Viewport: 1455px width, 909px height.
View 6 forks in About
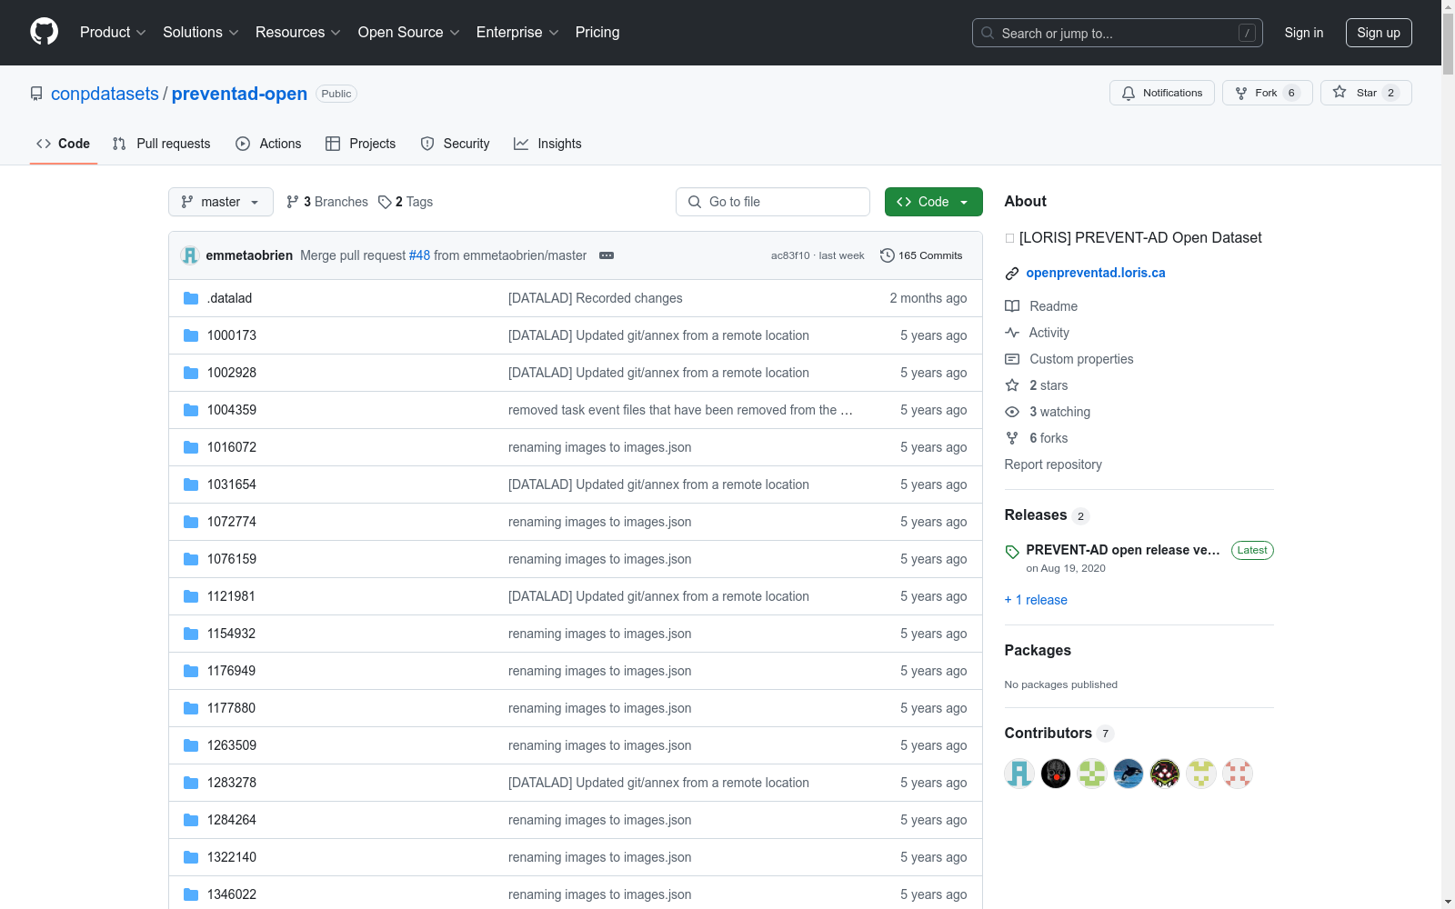1037,438
